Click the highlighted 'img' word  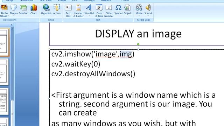tap(126, 54)
